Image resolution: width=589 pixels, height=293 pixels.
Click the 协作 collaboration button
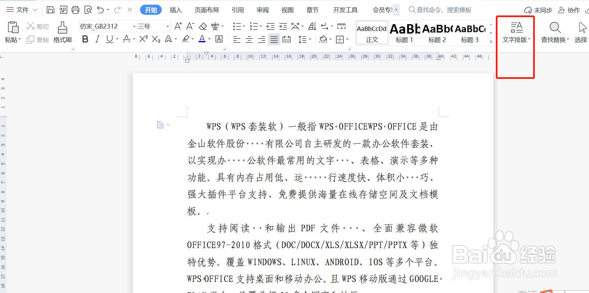(x=569, y=10)
